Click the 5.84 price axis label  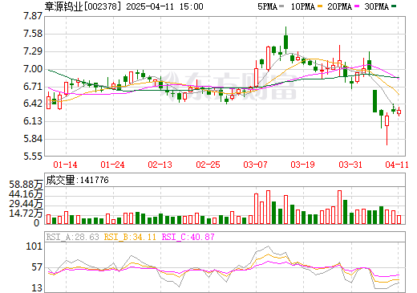click(x=33, y=139)
